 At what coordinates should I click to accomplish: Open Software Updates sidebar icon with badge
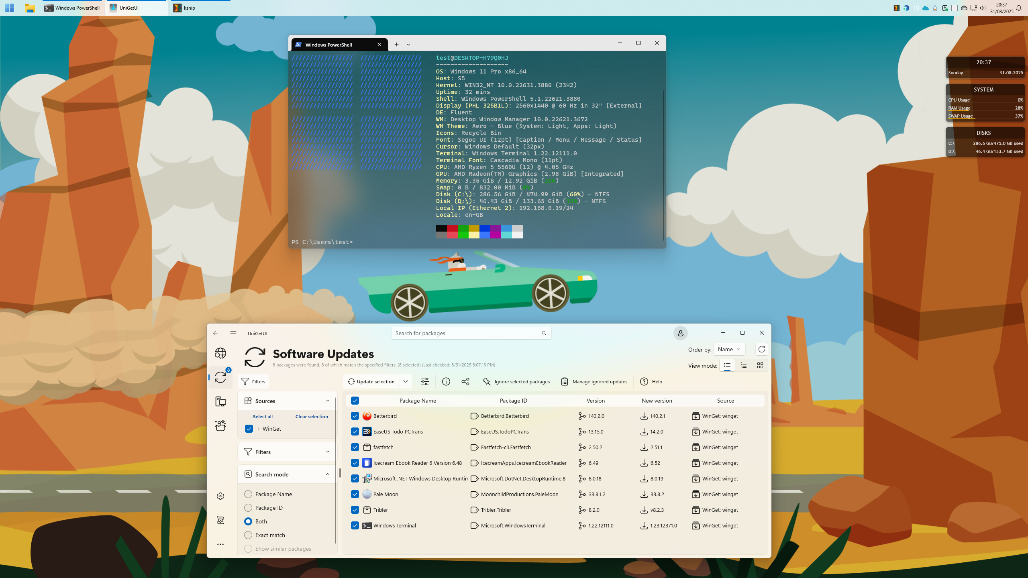coord(220,377)
